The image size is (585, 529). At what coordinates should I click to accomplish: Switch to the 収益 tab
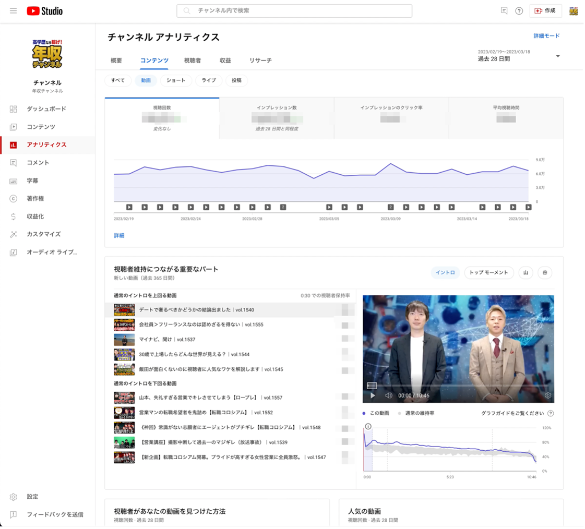pyautogui.click(x=225, y=61)
